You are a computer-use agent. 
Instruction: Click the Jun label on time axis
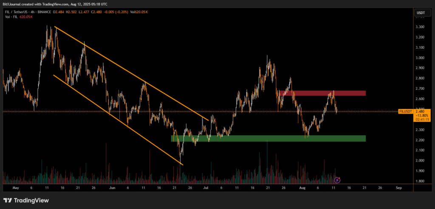[112, 187]
